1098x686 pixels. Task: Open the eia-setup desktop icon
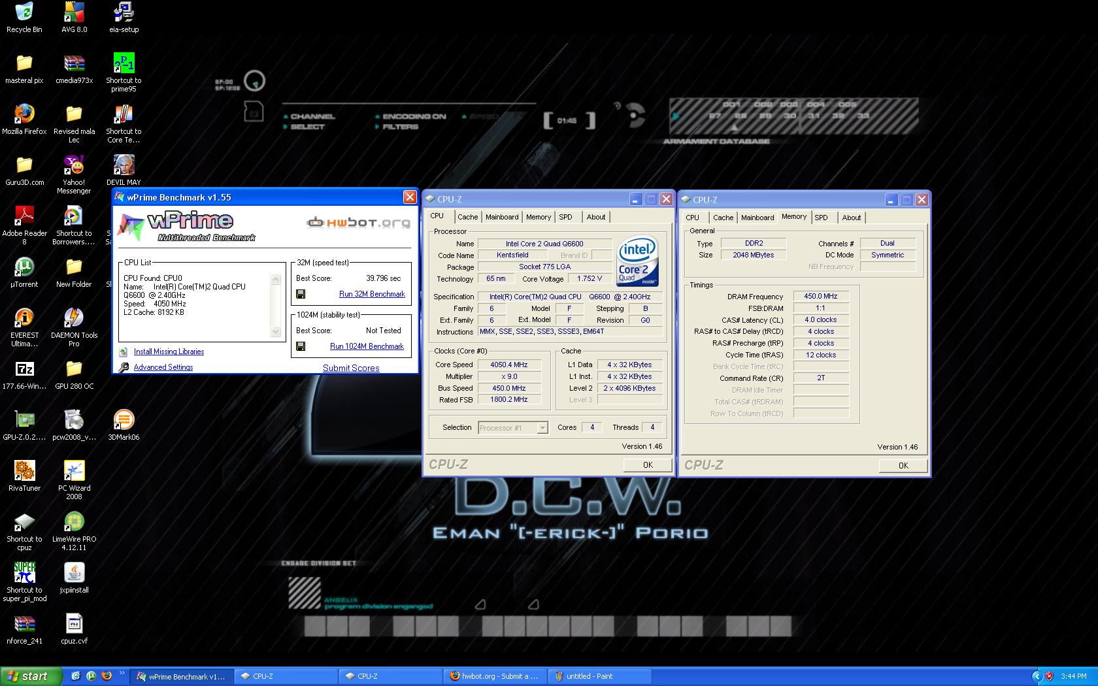(124, 12)
